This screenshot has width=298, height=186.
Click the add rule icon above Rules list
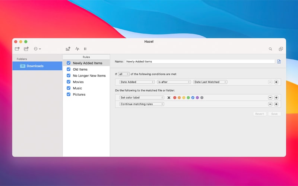click(x=68, y=49)
